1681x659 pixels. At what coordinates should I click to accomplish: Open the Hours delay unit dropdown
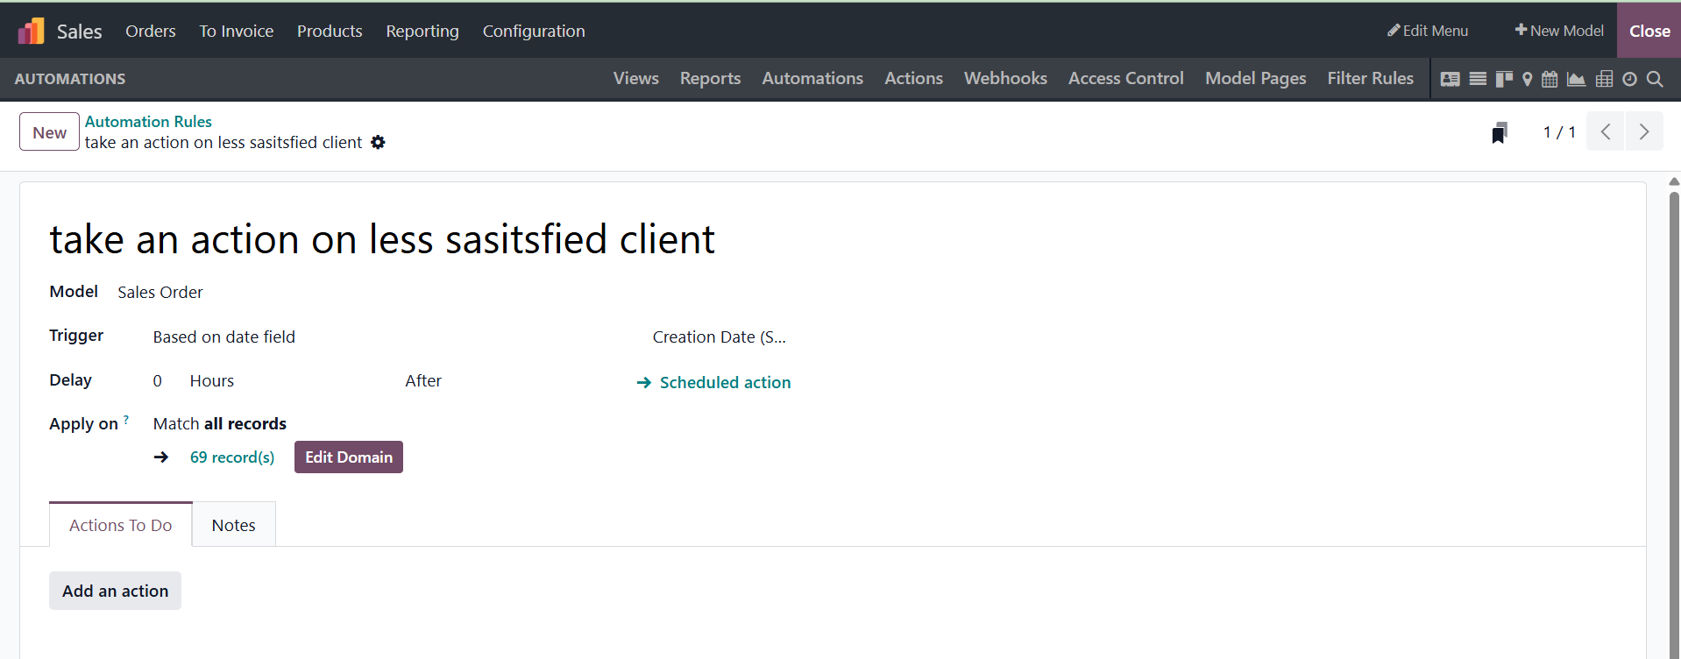212,381
